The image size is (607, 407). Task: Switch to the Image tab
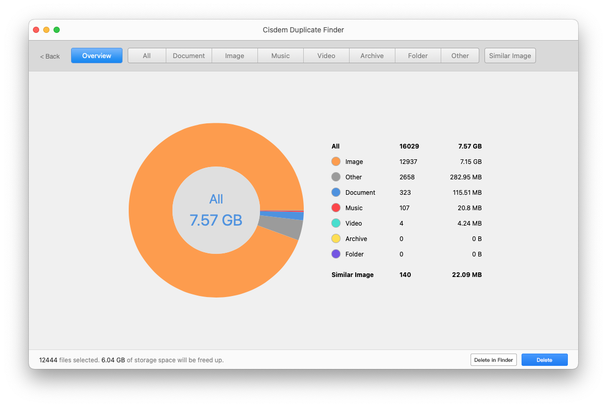click(235, 55)
